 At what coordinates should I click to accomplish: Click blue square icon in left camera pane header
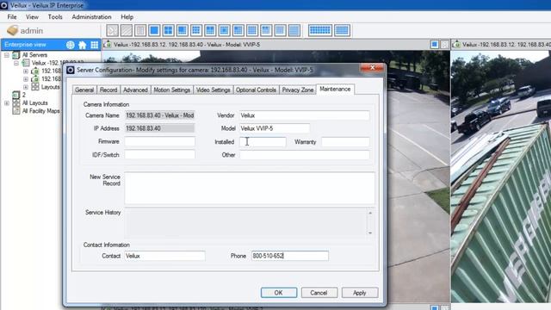point(434,44)
